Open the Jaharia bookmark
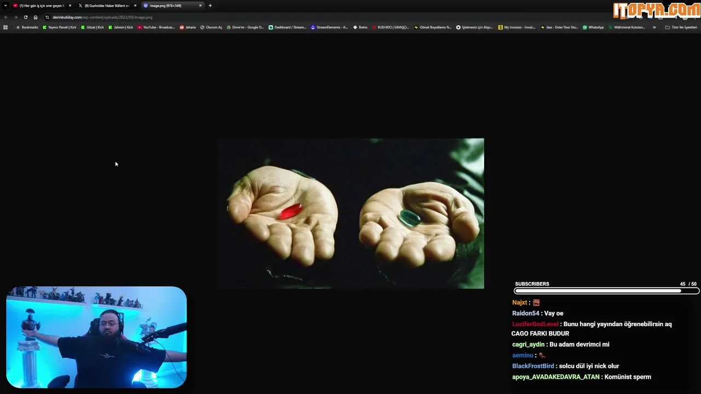 click(187, 27)
